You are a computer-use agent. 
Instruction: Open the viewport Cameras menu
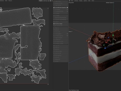76,1
